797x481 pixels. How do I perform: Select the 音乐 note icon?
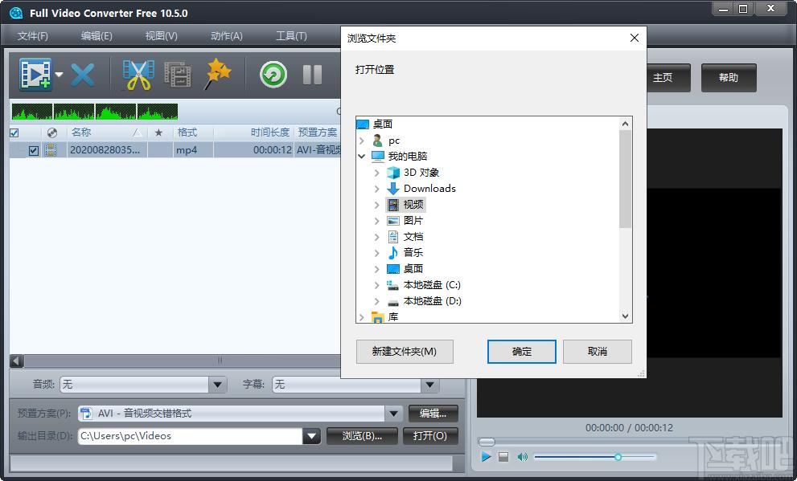tap(393, 253)
